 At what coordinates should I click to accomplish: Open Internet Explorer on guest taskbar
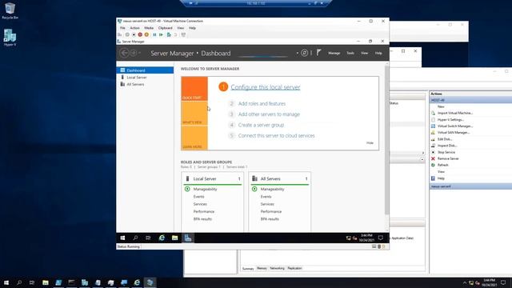(162, 238)
